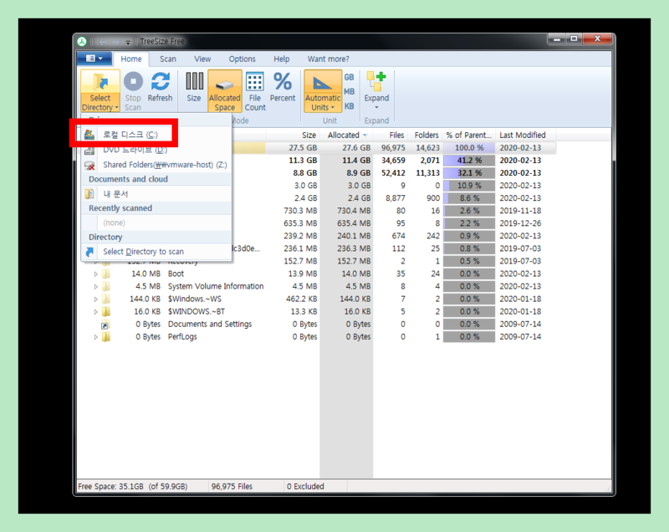The image size is (669, 532).
Task: Click the Stop Scan icon
Action: coord(133,82)
